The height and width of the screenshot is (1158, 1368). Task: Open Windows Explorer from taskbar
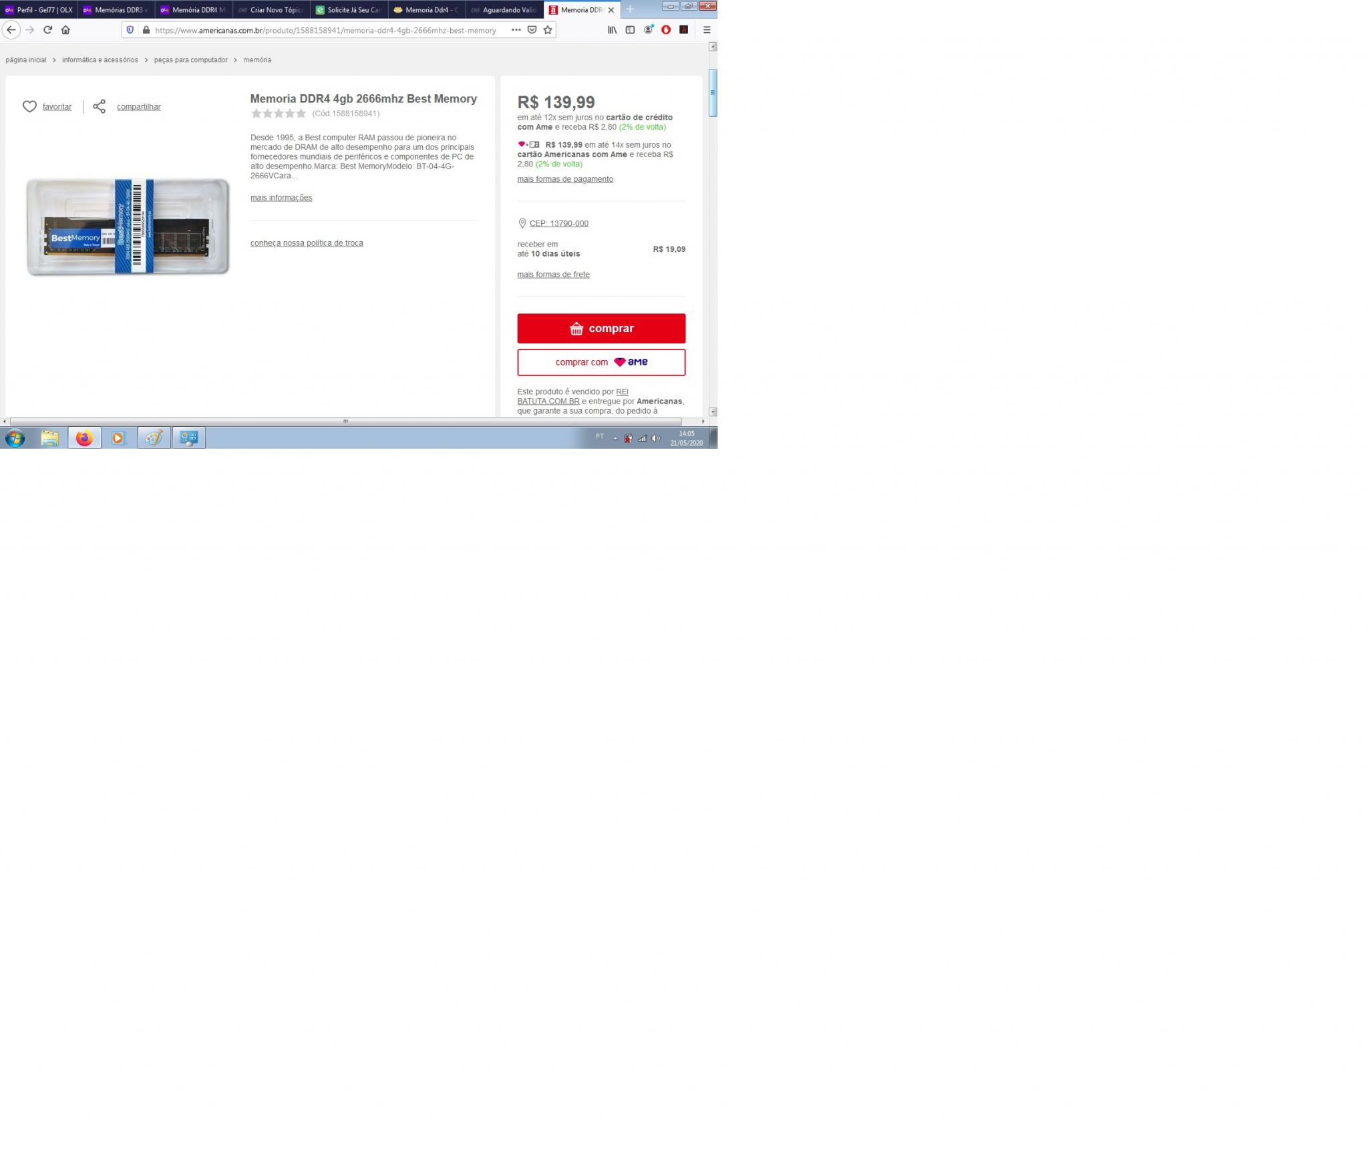49,438
